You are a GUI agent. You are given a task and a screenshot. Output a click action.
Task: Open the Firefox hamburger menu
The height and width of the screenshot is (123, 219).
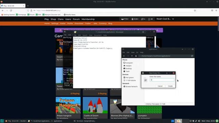216,11
